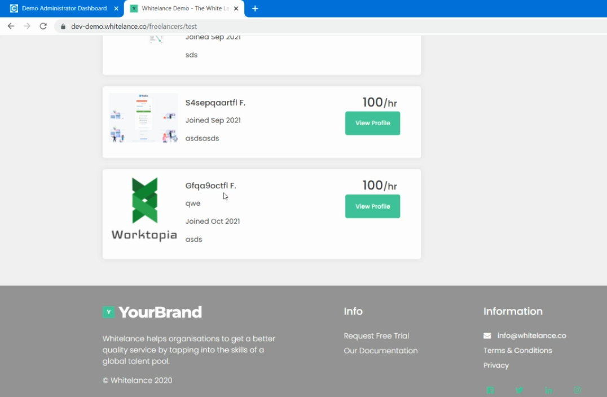Image resolution: width=607 pixels, height=397 pixels.
Task: Open the Facebook social icon
Action: point(490,390)
